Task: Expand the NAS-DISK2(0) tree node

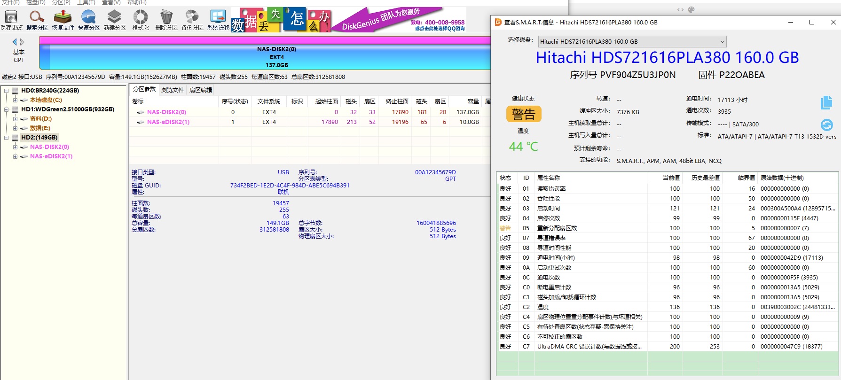Action: point(15,147)
